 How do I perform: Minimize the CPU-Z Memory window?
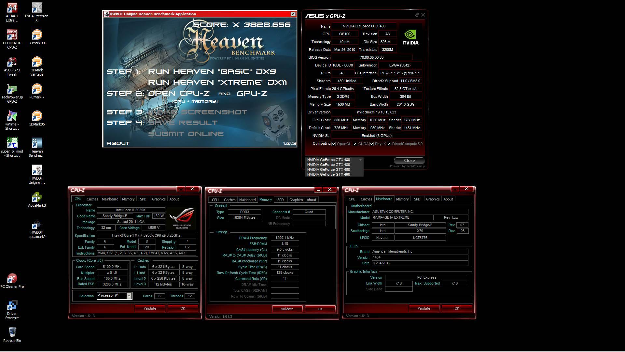[x=318, y=190]
